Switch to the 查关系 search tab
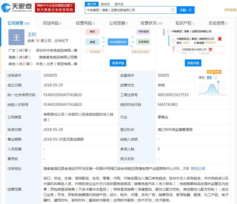237x204 pixels. (119, 4)
